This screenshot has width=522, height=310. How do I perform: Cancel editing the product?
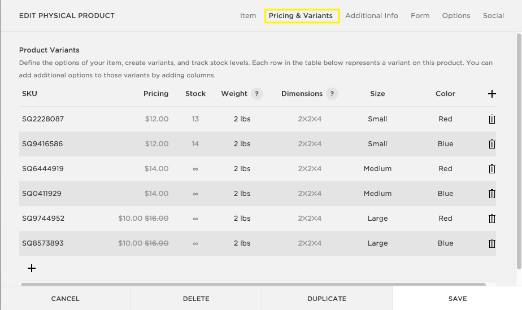[x=66, y=299]
